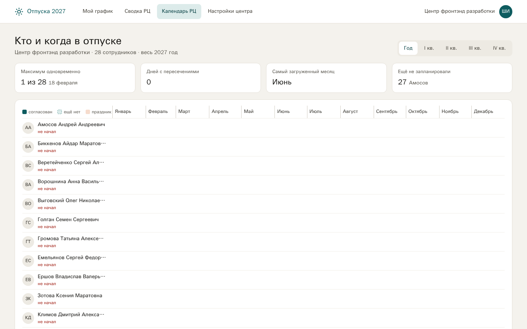Open the ШИ user avatar
The height and width of the screenshot is (329, 527).
(506, 11)
